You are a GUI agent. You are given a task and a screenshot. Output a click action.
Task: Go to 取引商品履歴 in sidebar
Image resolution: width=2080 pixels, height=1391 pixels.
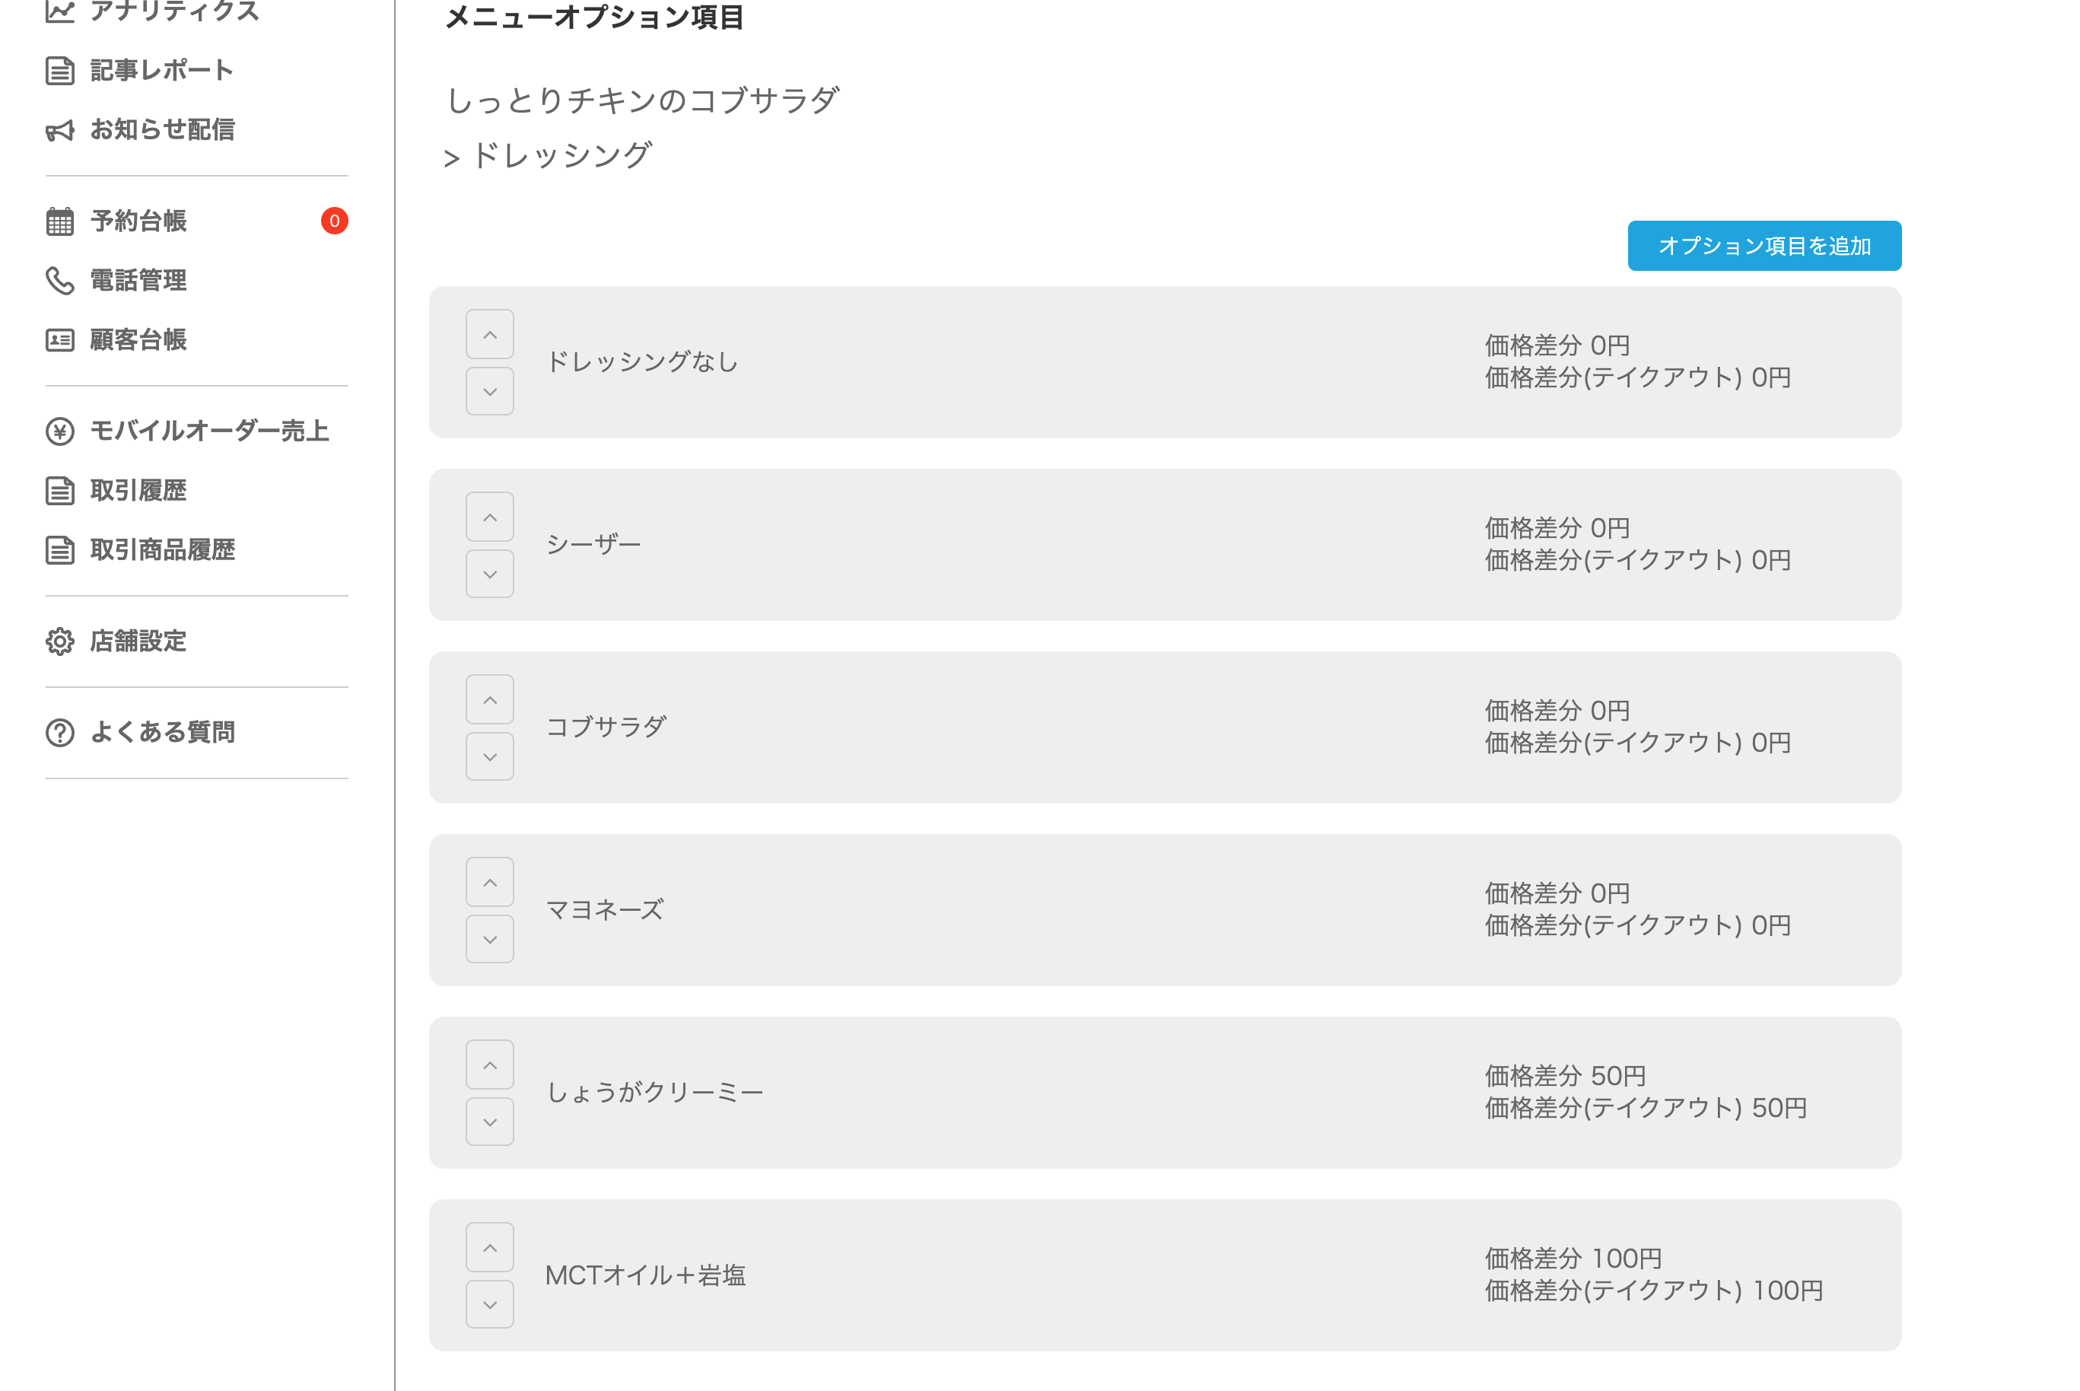pos(161,550)
